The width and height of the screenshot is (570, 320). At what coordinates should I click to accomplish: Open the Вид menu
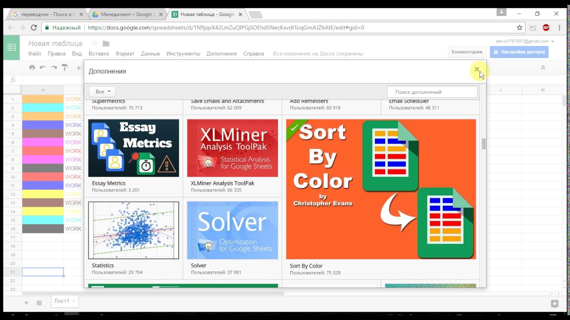pos(77,53)
